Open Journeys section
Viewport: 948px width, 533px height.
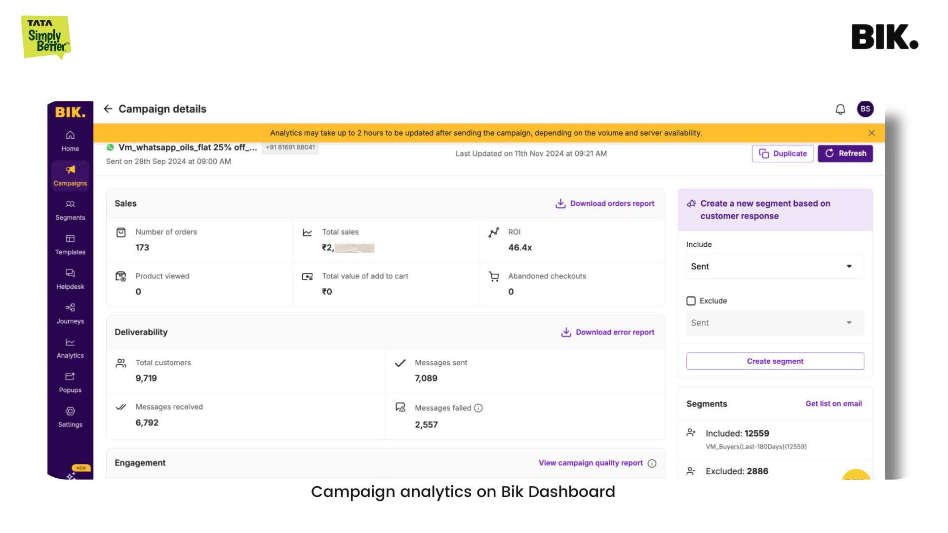click(x=70, y=313)
